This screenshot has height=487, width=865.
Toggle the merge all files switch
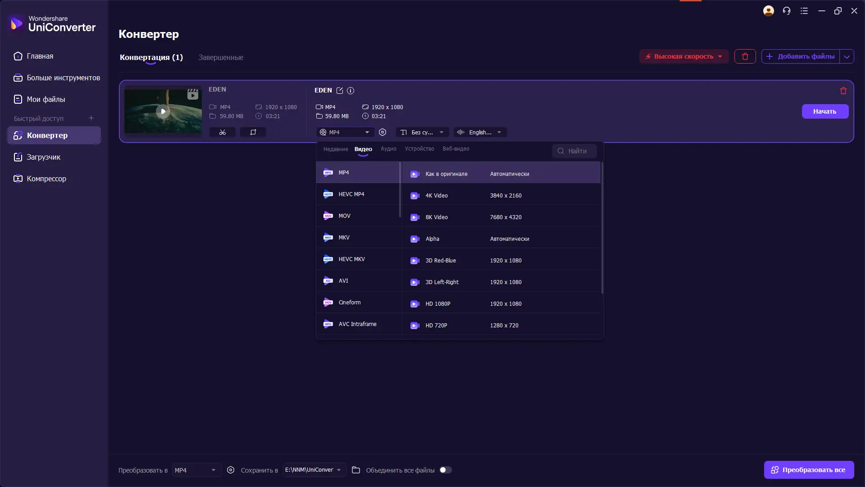click(445, 470)
